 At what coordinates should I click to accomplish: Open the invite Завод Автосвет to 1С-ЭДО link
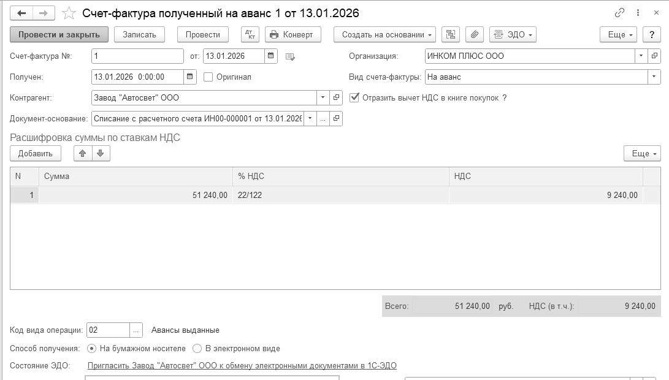coord(242,365)
